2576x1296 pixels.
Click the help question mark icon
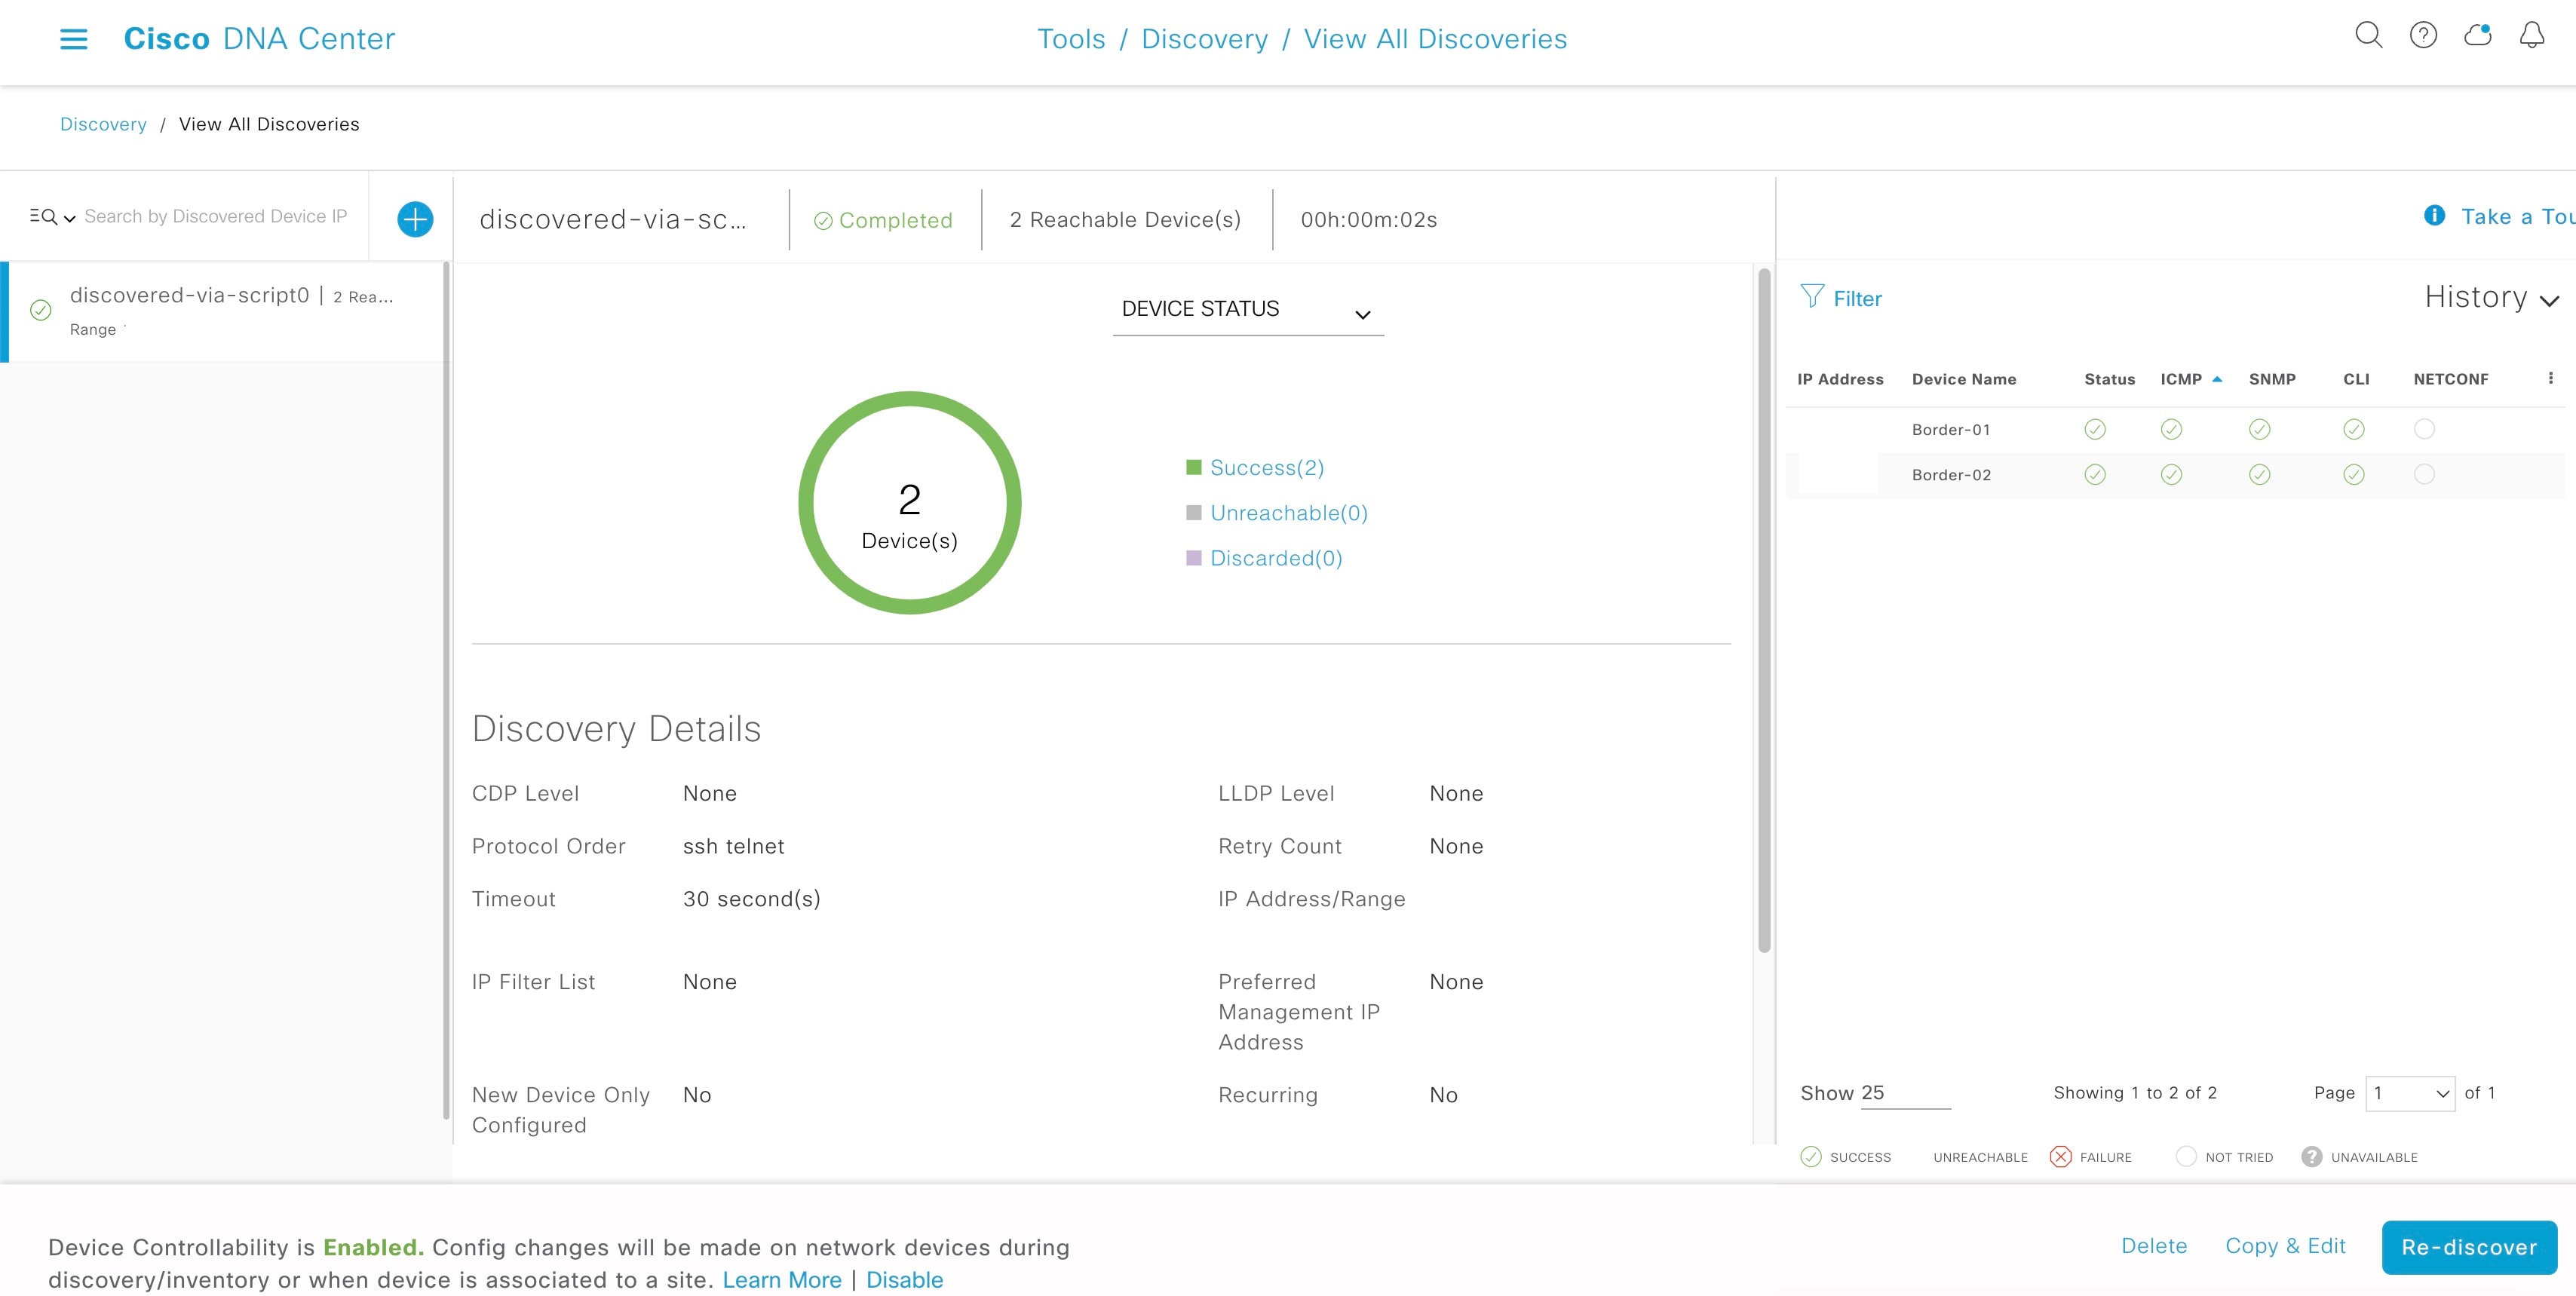click(x=2419, y=36)
